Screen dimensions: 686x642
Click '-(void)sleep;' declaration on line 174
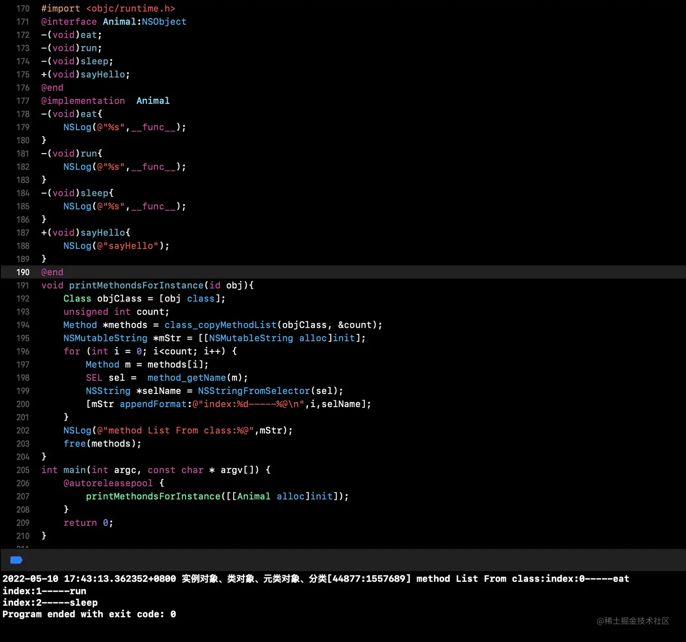point(77,61)
